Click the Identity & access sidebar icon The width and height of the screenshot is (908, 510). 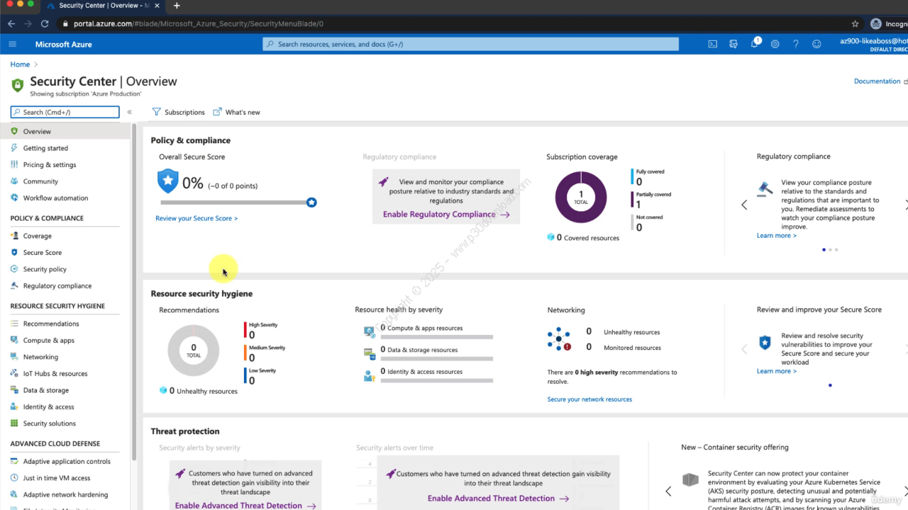click(x=15, y=407)
